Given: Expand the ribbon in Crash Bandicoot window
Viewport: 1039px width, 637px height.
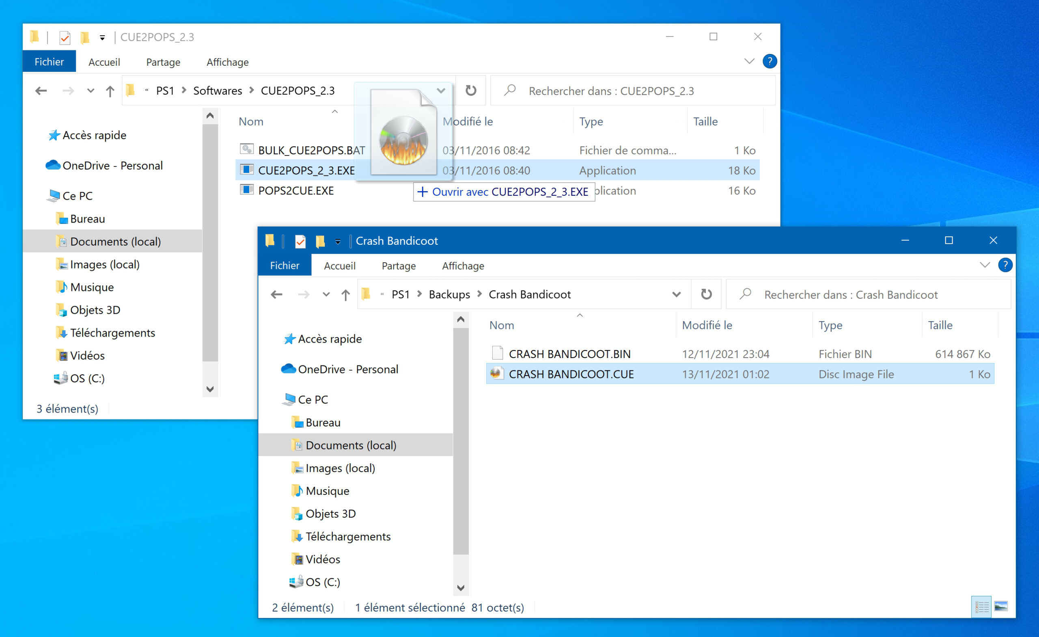Looking at the screenshot, I should pos(985,265).
